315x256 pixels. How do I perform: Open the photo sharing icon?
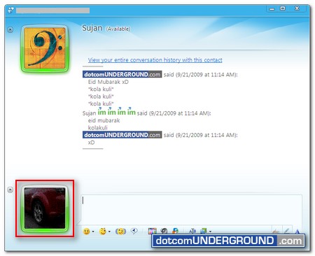pos(152,231)
